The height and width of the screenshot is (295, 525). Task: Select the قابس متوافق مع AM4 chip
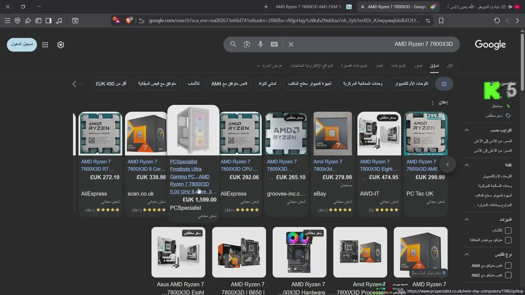[x=229, y=84]
